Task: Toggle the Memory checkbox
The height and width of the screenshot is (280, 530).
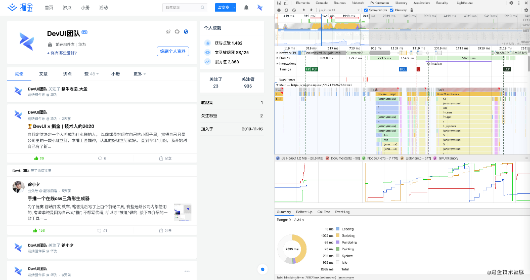Action: pos(392,10)
